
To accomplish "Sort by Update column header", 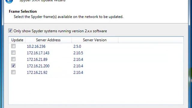I will [x=17, y=40].
